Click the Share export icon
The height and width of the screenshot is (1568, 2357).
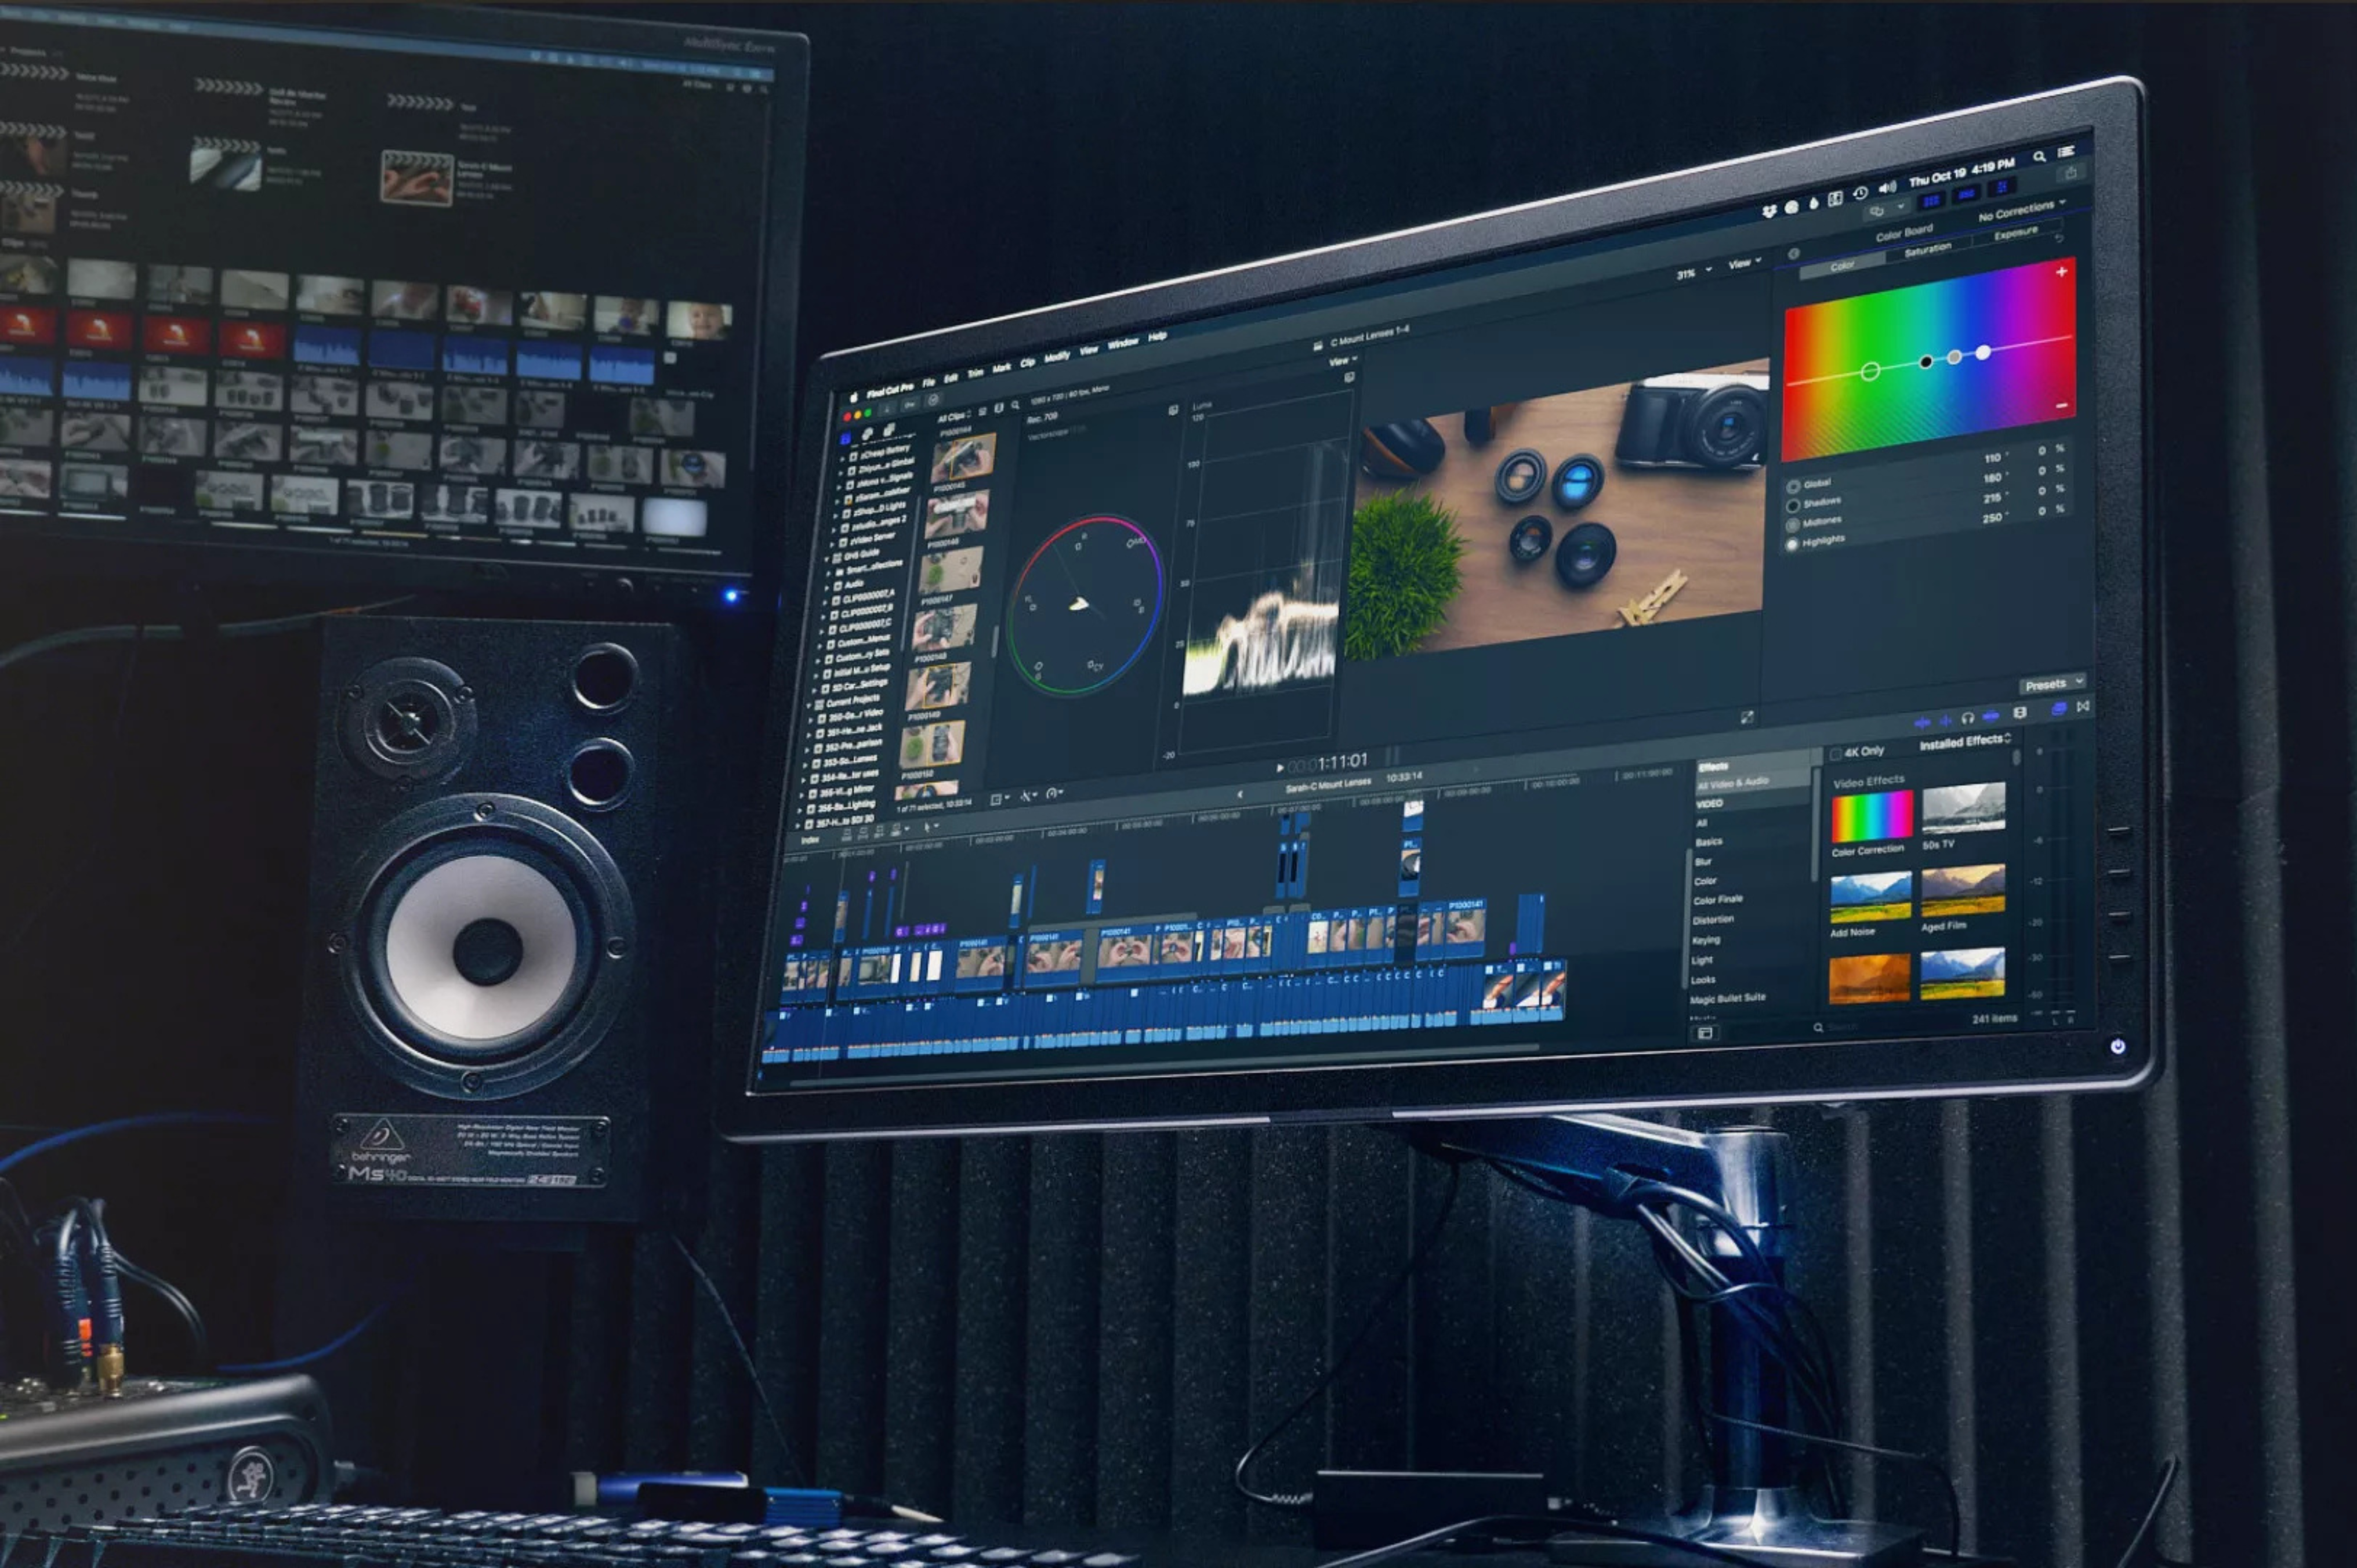click(2071, 173)
